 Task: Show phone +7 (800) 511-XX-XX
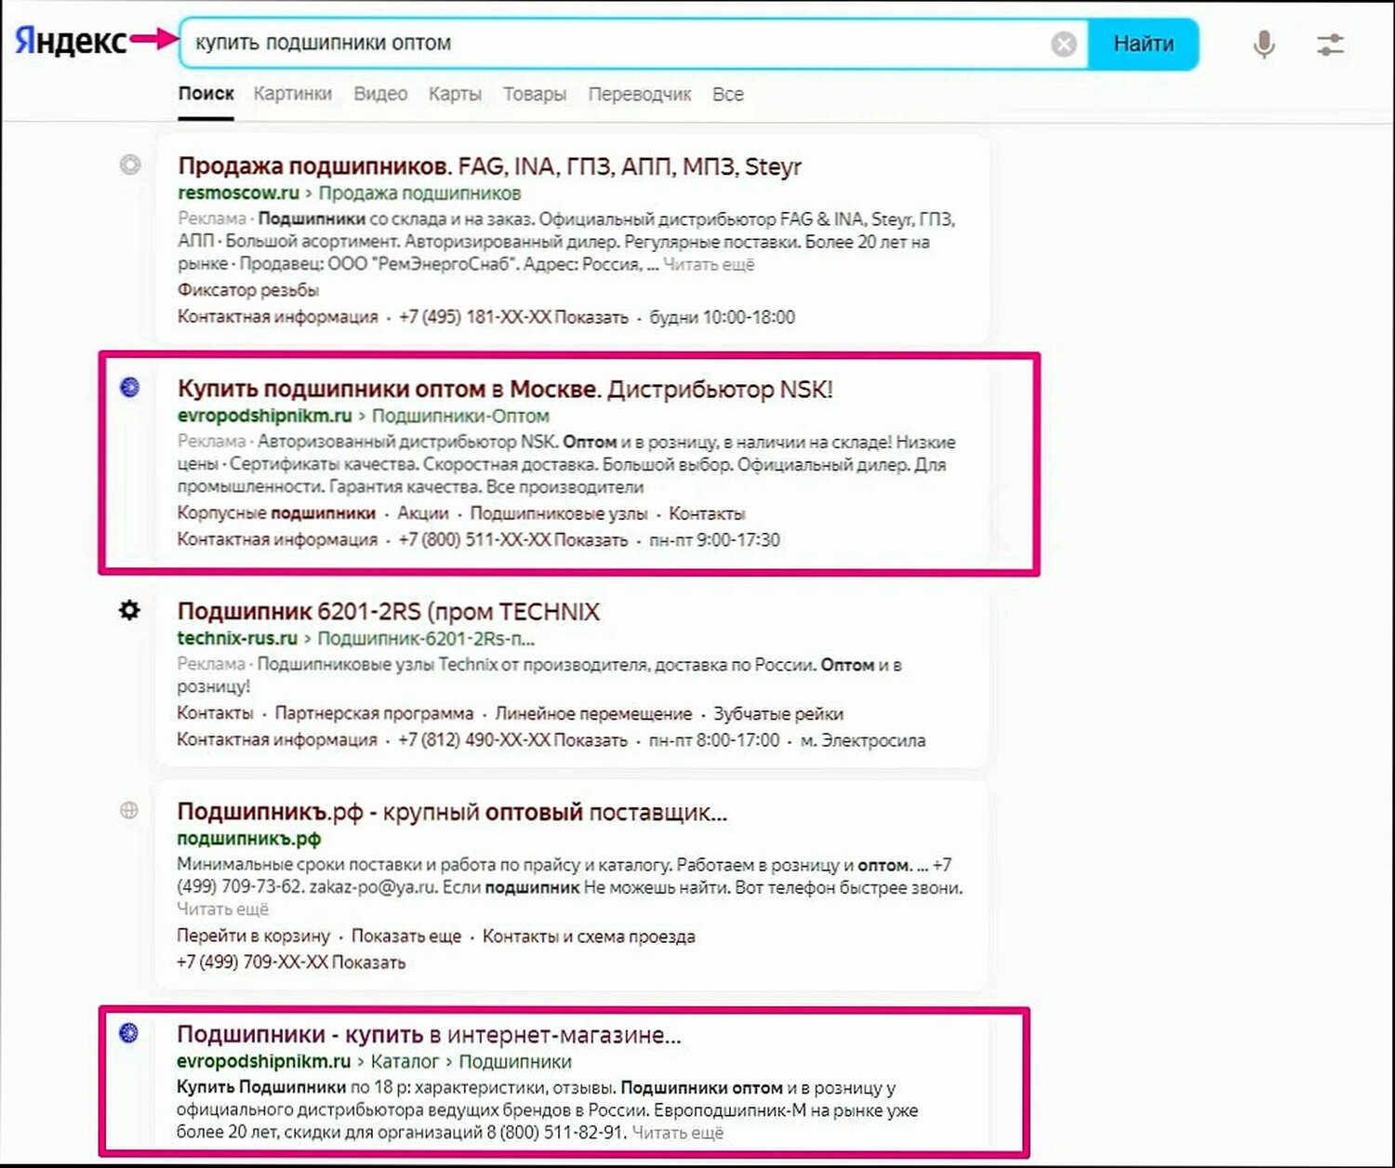tap(513, 540)
